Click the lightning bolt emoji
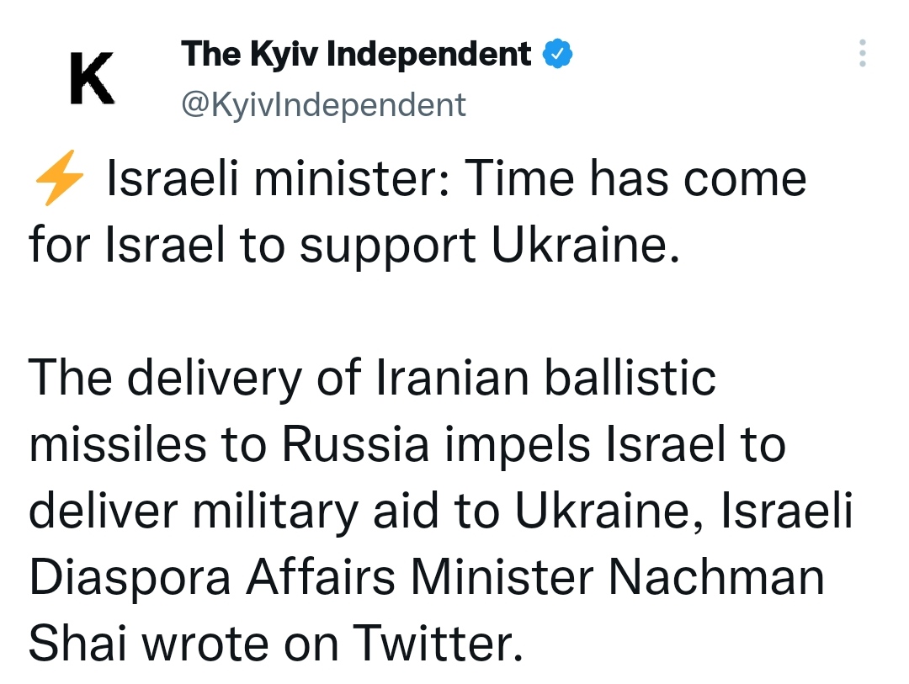Image resolution: width=909 pixels, height=684 pixels. point(56,179)
